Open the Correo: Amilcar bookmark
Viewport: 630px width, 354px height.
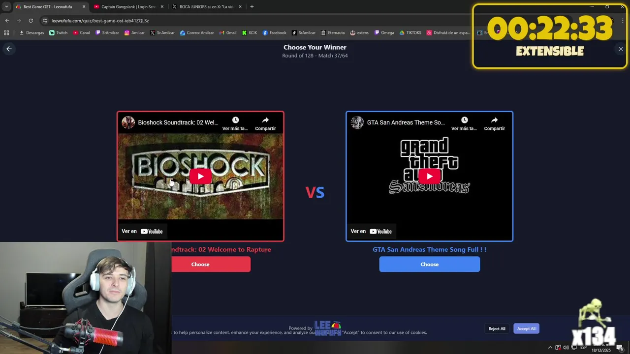click(197, 33)
